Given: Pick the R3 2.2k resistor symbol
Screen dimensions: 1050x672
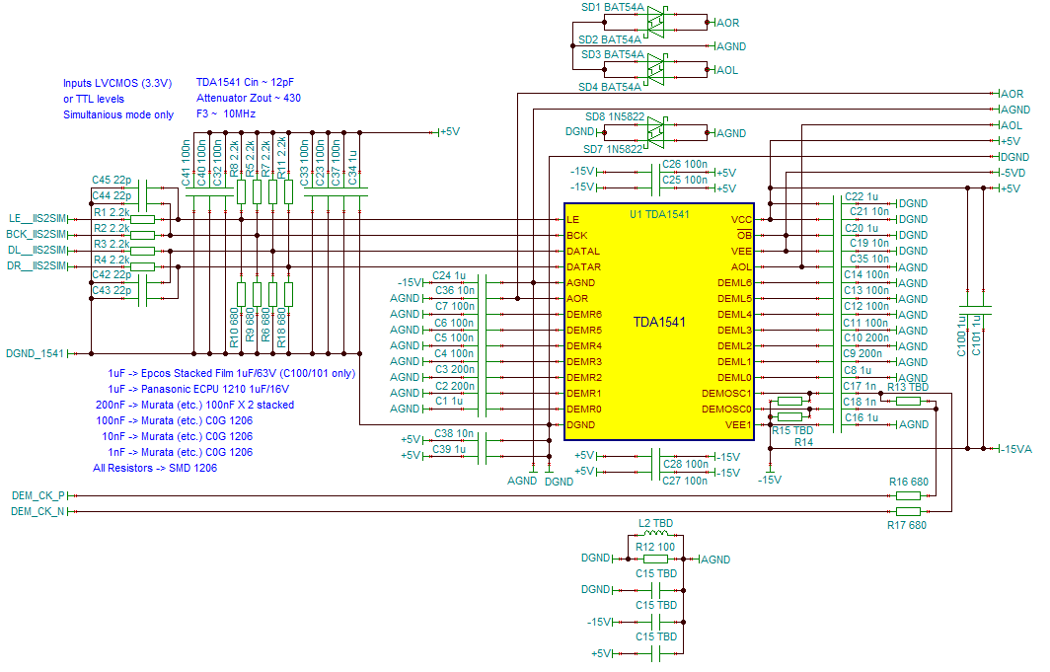Looking at the screenshot, I should [143, 251].
